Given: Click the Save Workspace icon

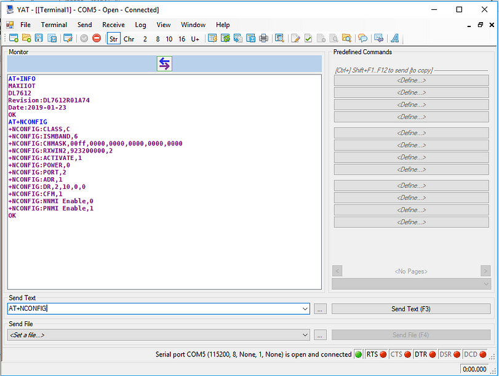Looking at the screenshot, I should click(x=52, y=39).
